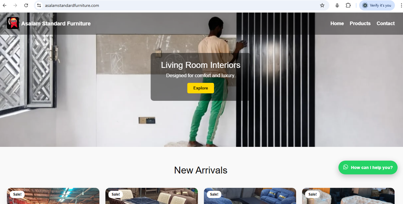The height and width of the screenshot is (204, 403).
Task: Open the bug extension icon
Action: point(337,5)
